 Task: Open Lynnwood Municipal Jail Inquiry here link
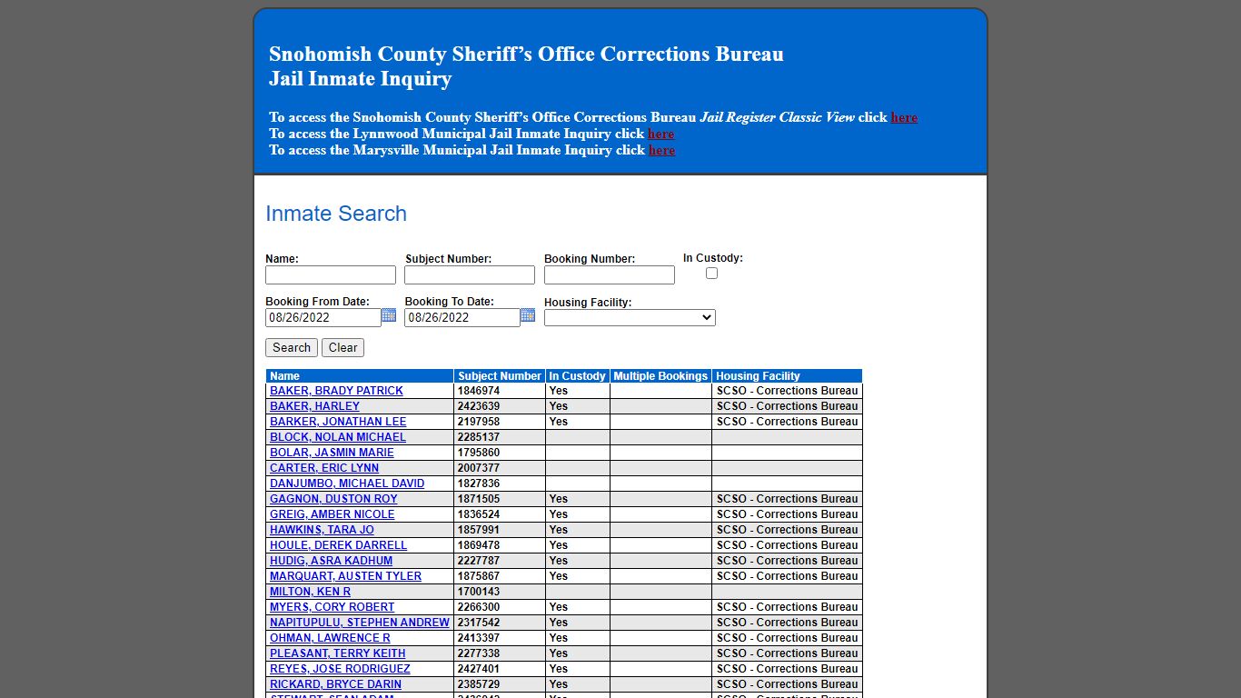click(x=661, y=134)
